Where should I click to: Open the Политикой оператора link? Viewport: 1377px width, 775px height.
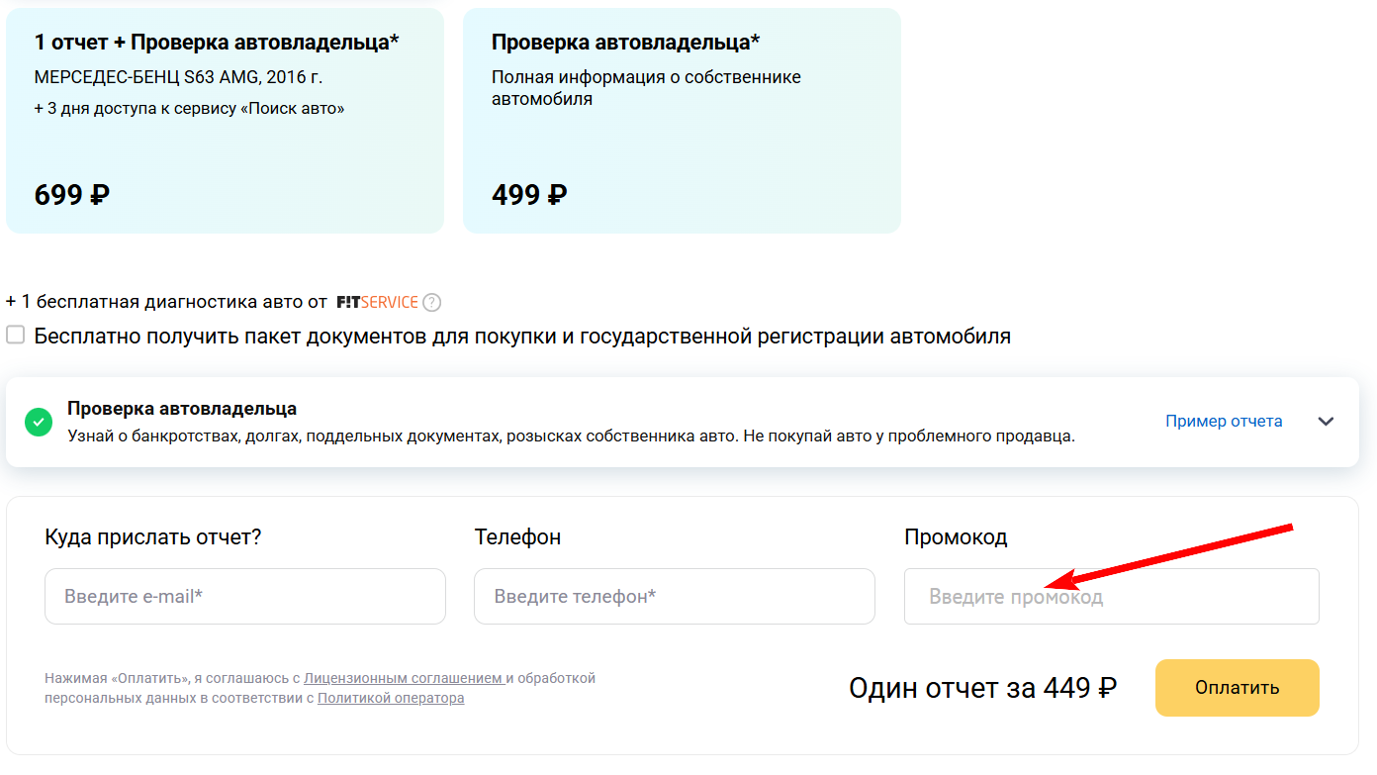390,698
